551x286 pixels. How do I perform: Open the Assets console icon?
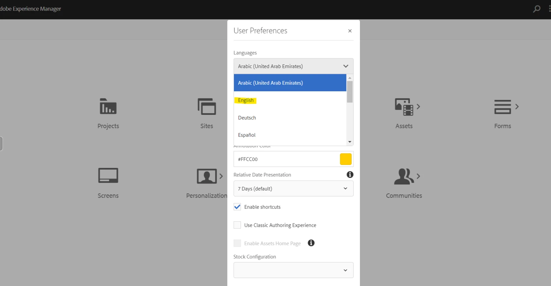click(x=404, y=107)
